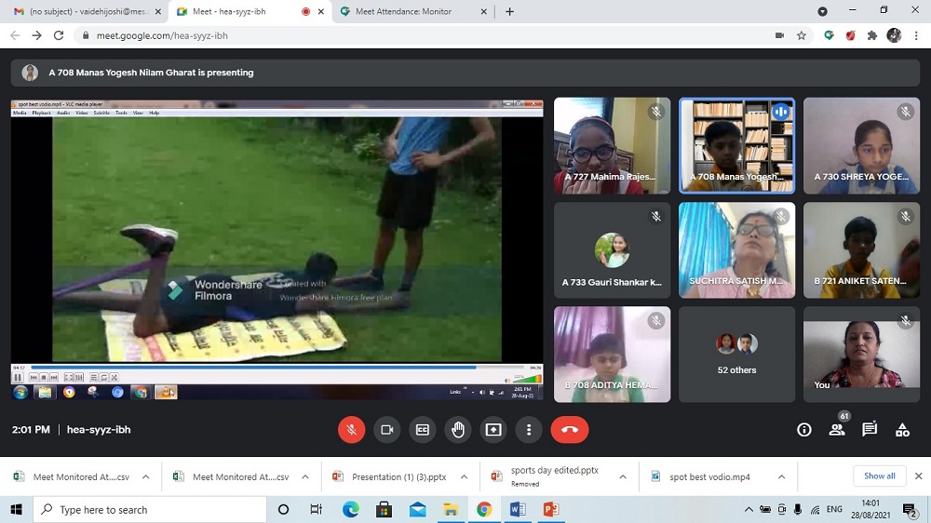Expand options for spot best vodio.mp4 download
The image size is (931, 523).
tap(782, 476)
